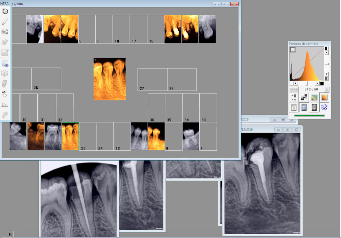Select the large center orange radiograph thumbnail

[110, 79]
